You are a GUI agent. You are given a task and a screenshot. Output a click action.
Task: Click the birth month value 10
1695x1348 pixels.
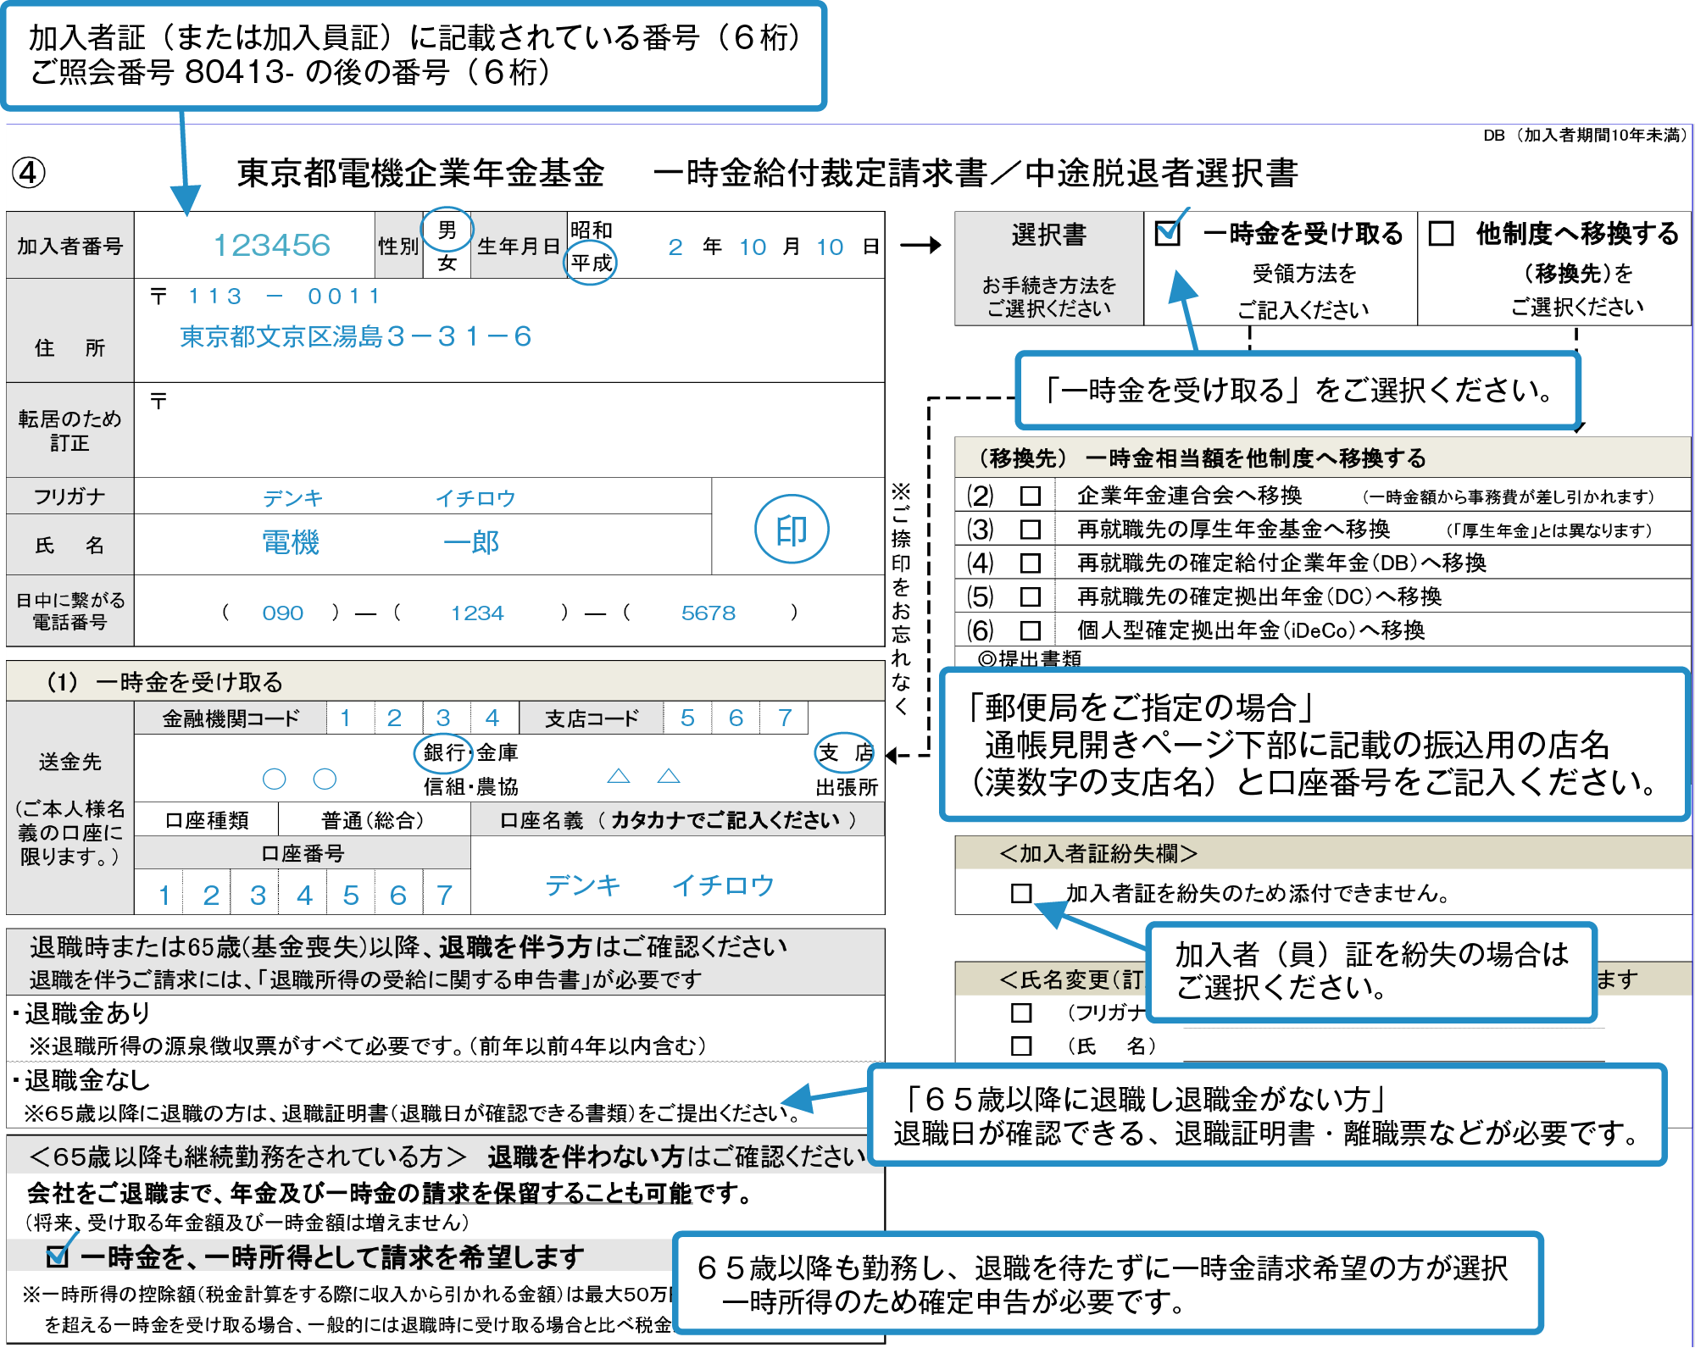click(753, 247)
